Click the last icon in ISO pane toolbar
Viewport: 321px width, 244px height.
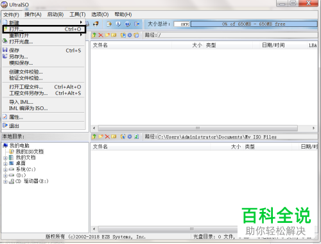(136, 35)
